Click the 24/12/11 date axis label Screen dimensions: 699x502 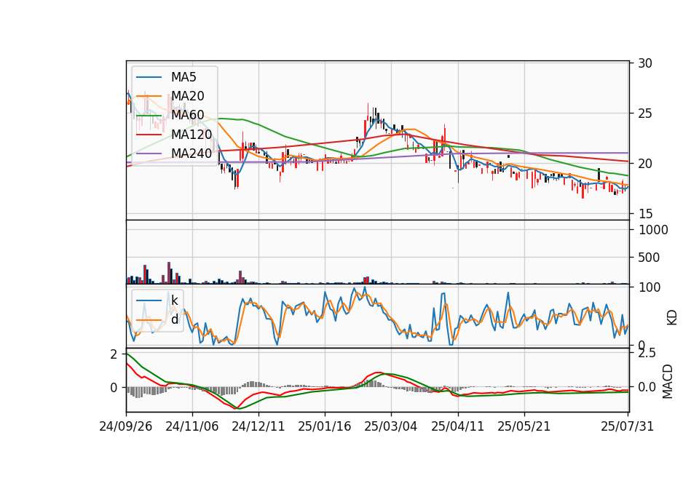pyautogui.click(x=258, y=426)
